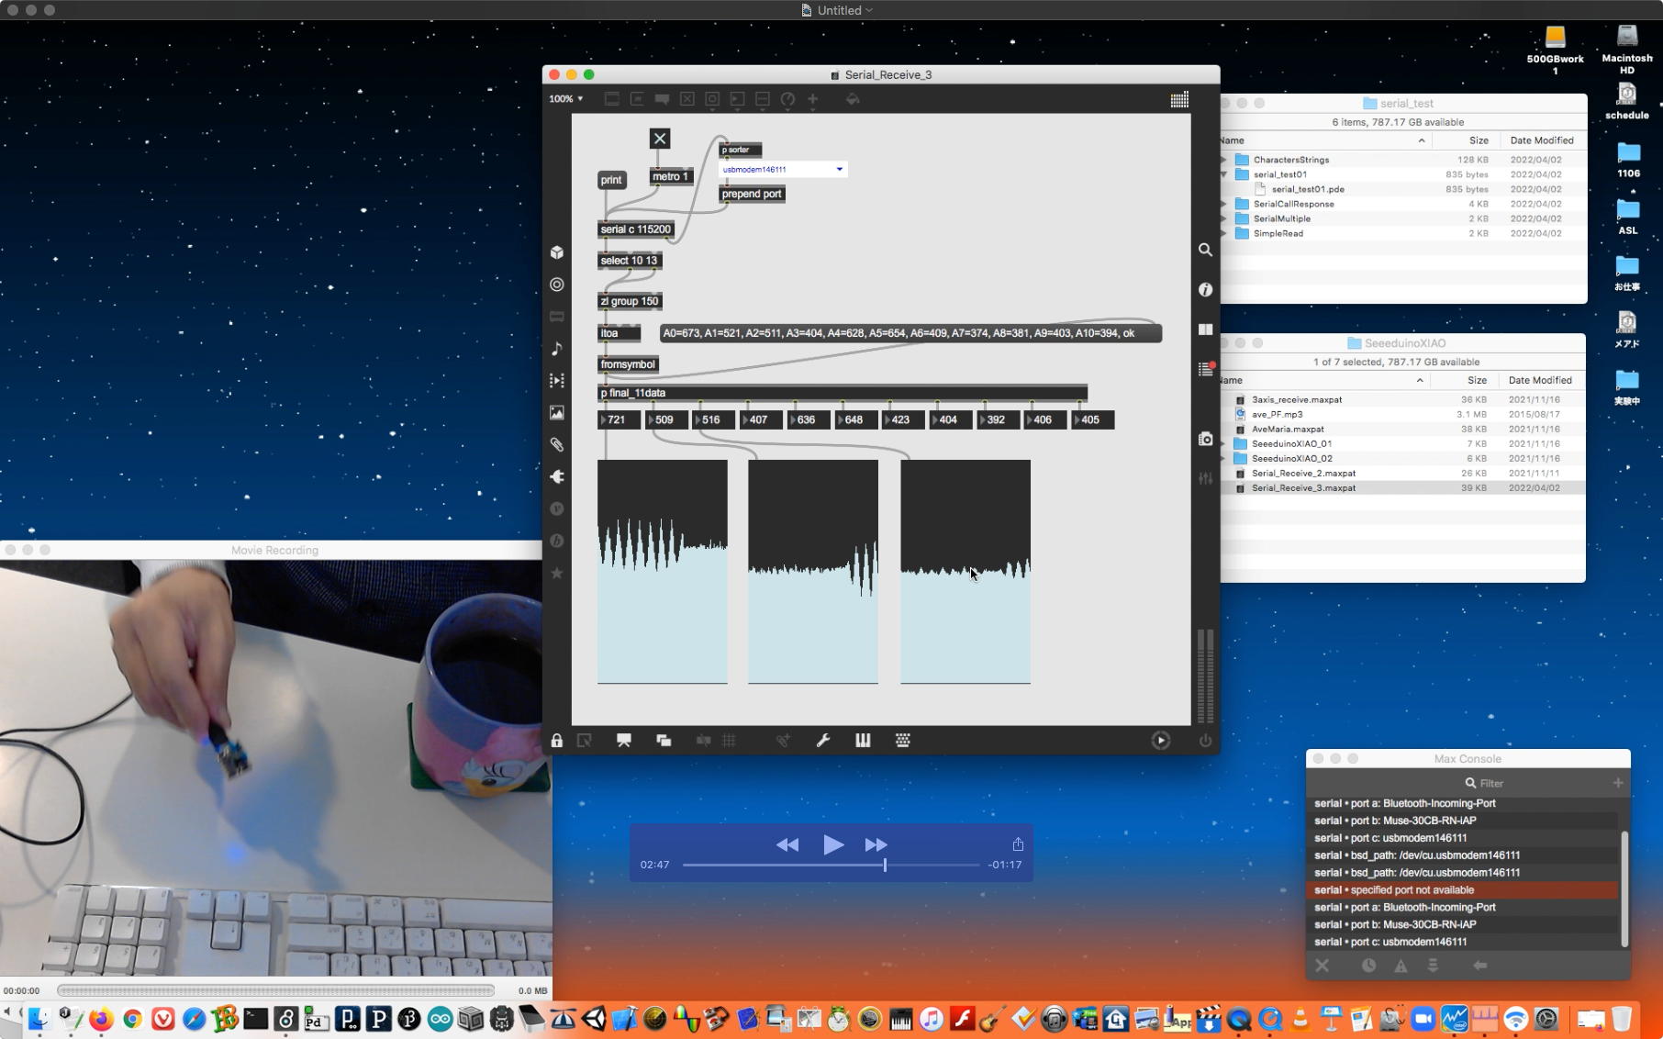Open the wrench debug tool
Viewport: 1663px width, 1039px height.
[x=823, y=741]
